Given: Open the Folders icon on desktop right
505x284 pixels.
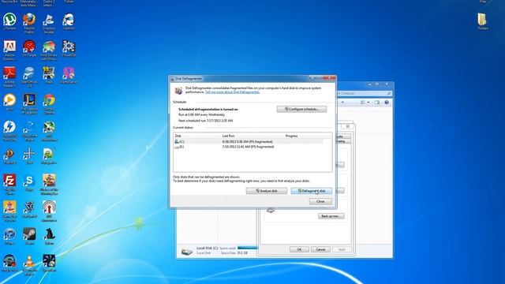Looking at the screenshot, I should coord(482,21).
